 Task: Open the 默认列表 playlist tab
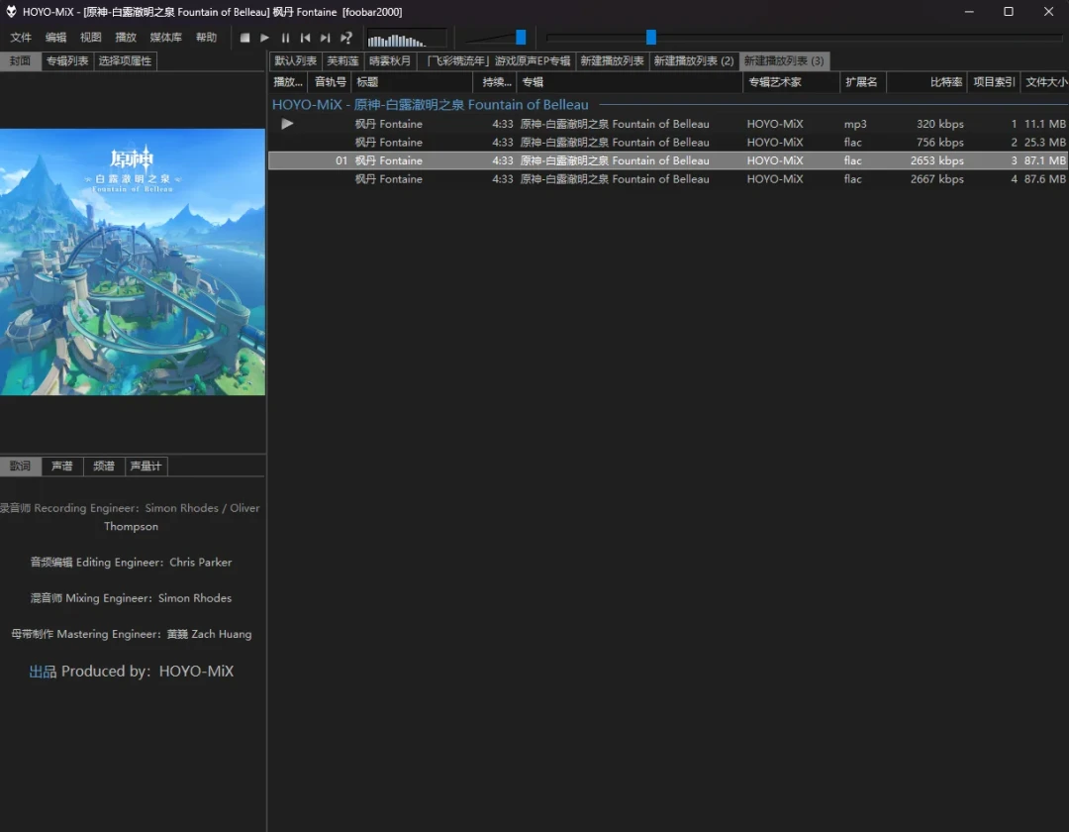click(x=295, y=61)
